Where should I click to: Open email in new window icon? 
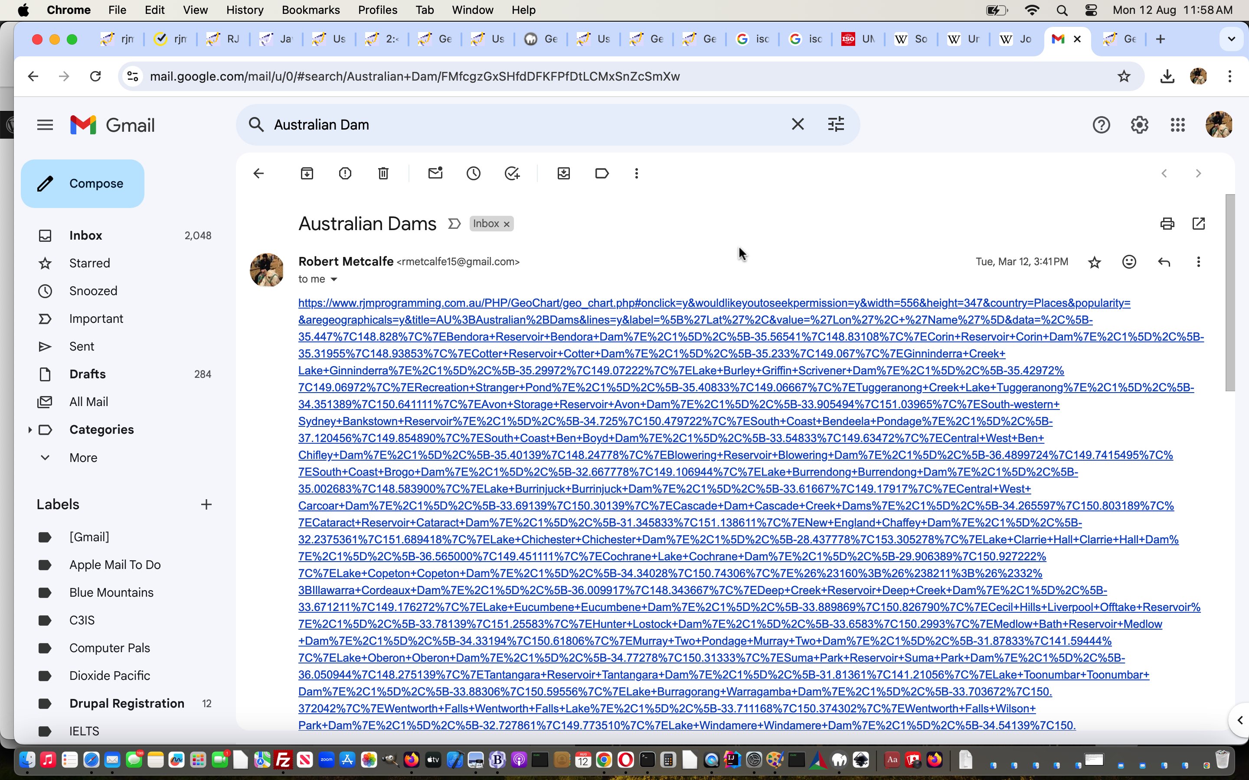click(1198, 223)
